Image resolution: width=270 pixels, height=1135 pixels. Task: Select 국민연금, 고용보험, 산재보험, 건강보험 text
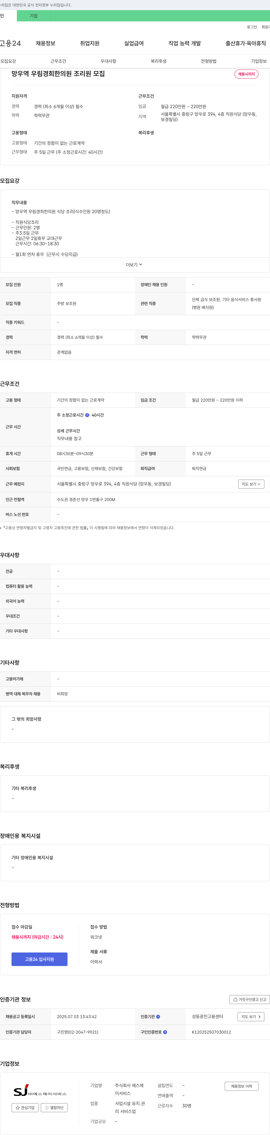point(90,469)
